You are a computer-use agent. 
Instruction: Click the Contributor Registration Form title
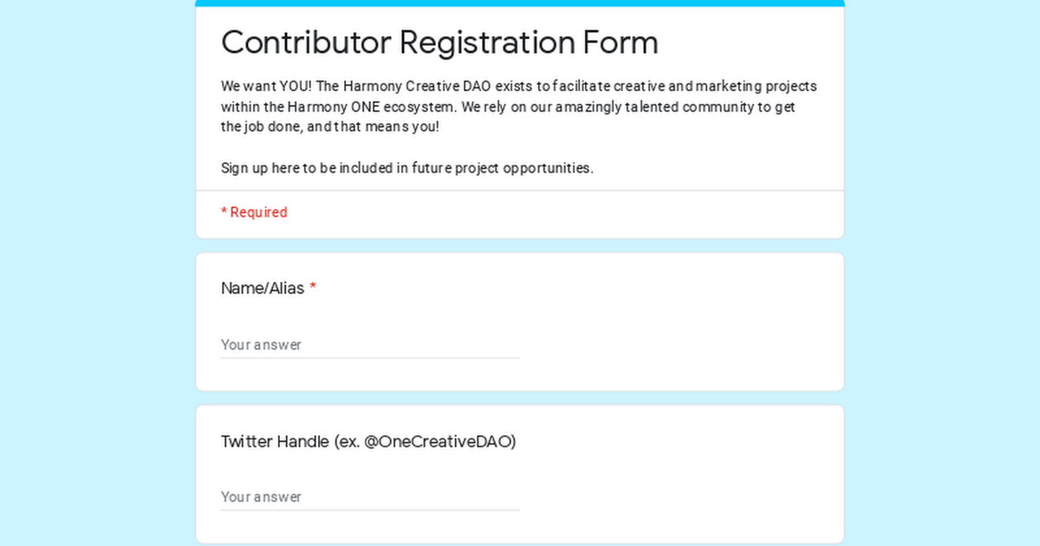pos(439,42)
